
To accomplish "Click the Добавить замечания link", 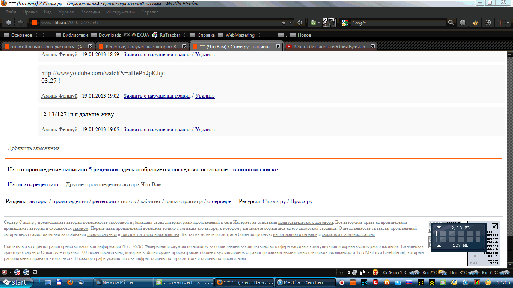I will [x=33, y=148].
